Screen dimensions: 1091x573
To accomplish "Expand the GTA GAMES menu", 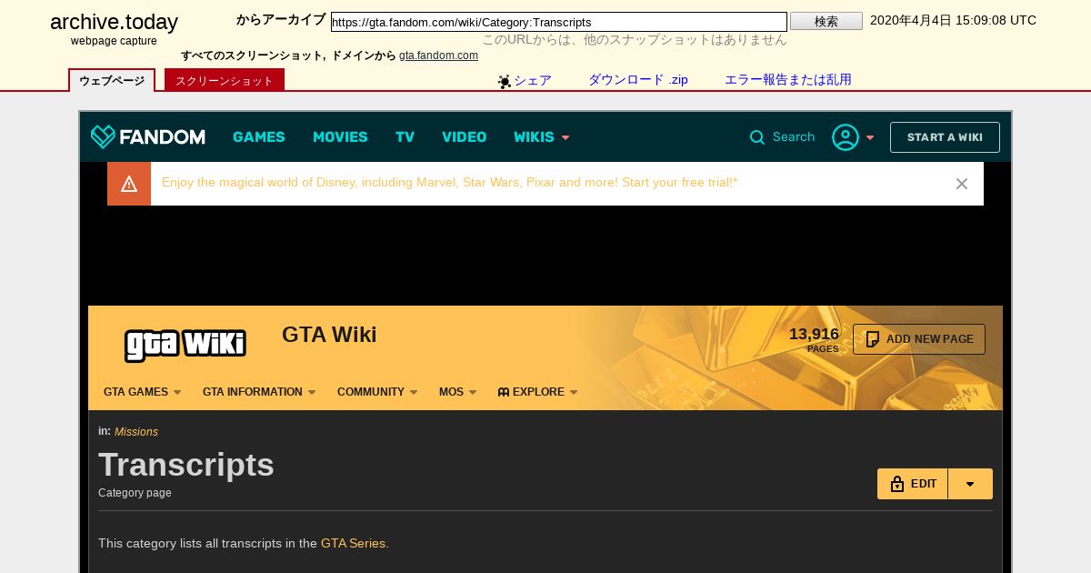I will pyautogui.click(x=143, y=392).
